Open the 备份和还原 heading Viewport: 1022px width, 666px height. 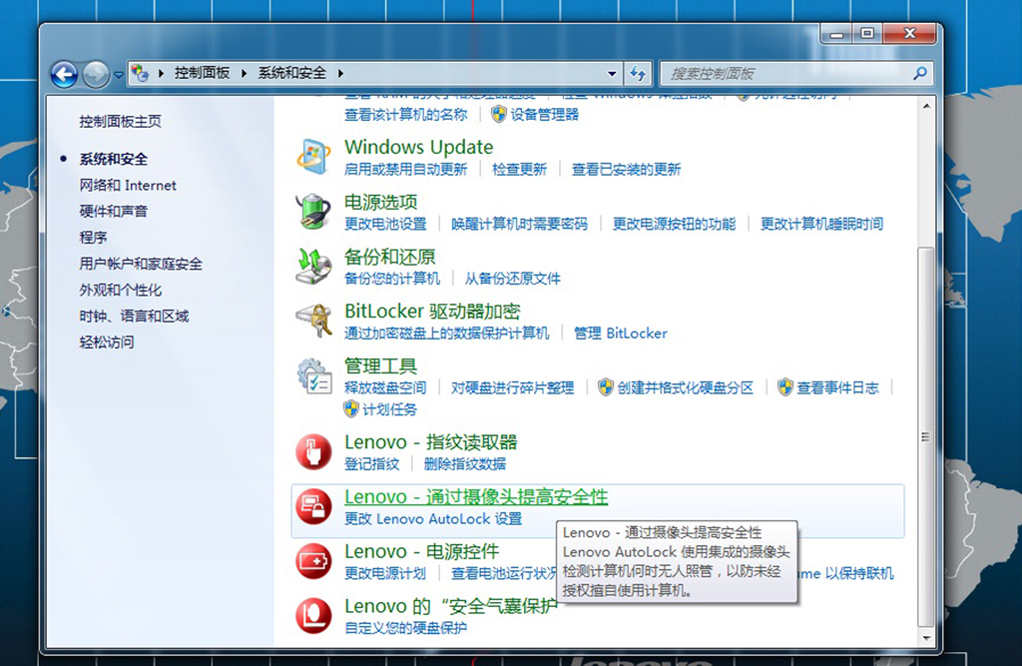pyautogui.click(x=390, y=257)
